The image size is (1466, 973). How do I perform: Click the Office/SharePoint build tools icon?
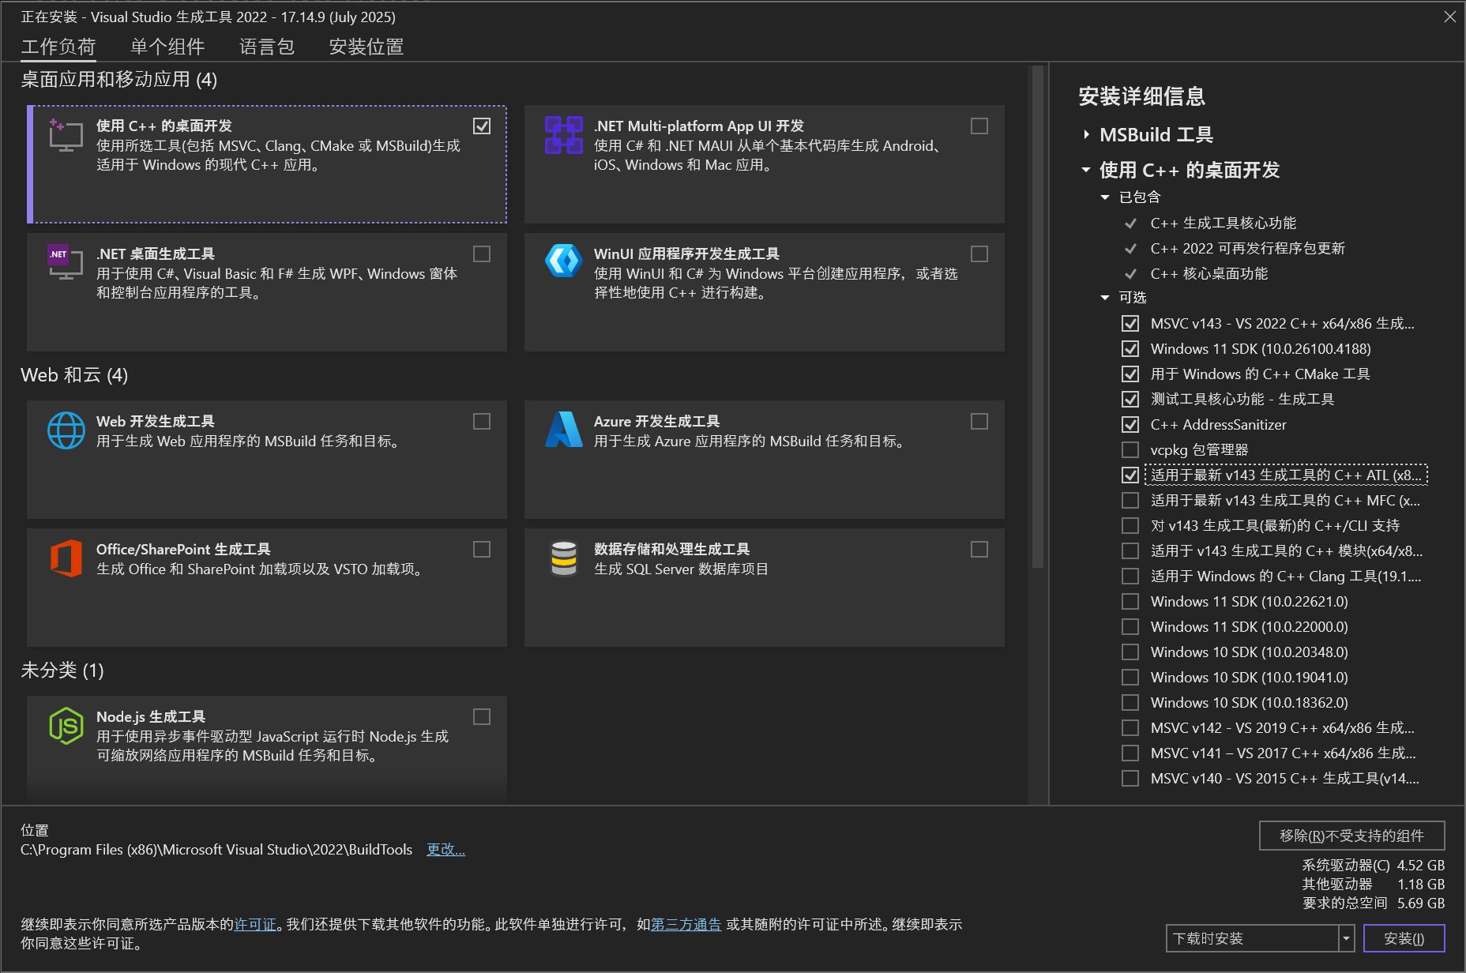[x=66, y=558]
